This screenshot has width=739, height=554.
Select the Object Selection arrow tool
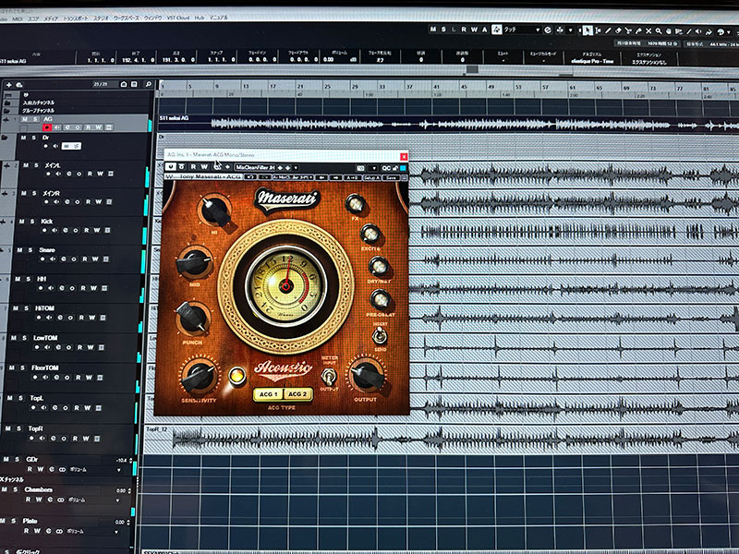coord(588,30)
